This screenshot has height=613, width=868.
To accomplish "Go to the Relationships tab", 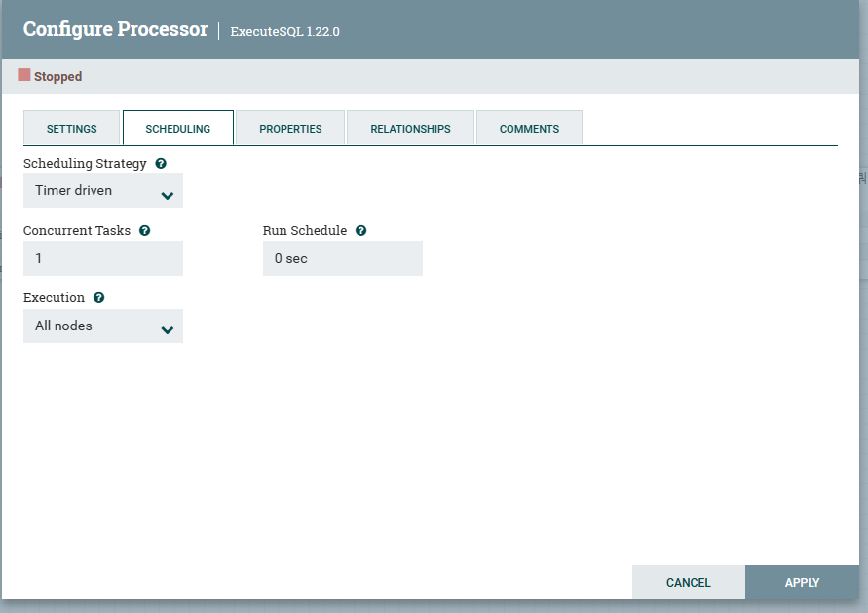I will (410, 128).
